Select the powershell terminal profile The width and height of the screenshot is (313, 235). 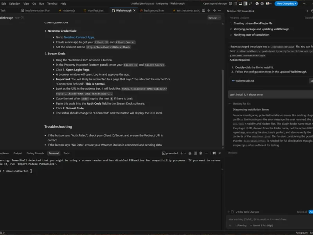pyautogui.click(x=170, y=153)
